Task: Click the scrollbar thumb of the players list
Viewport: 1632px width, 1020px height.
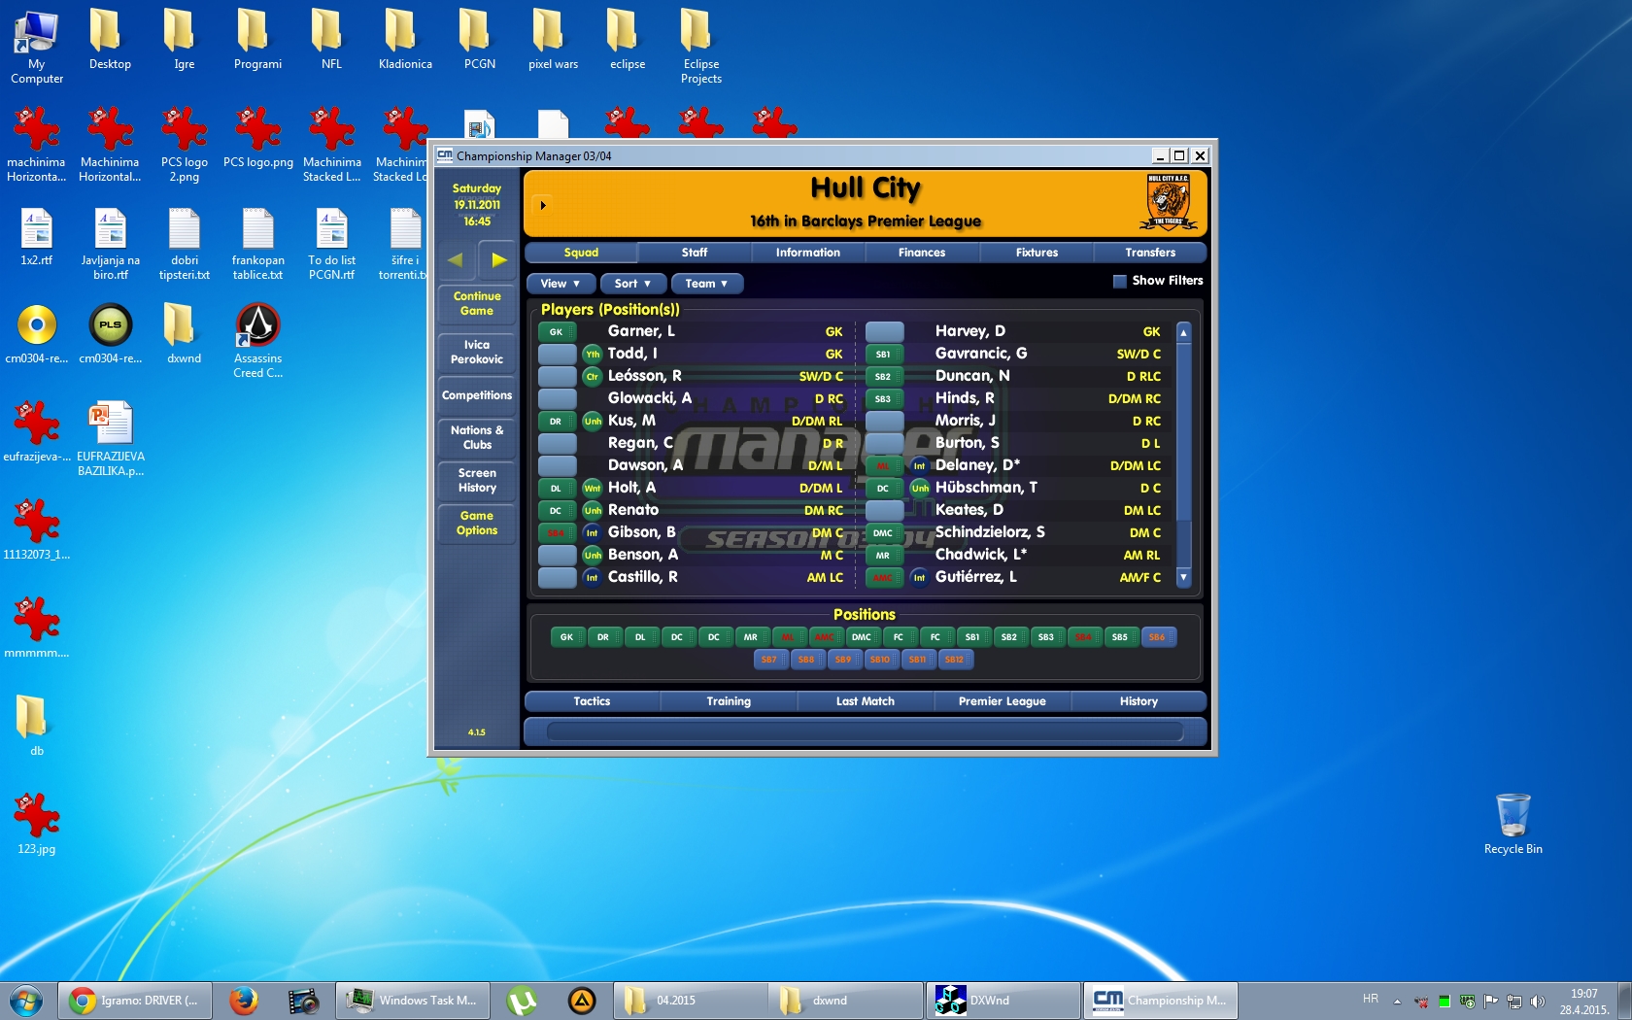Action: pos(1183,432)
